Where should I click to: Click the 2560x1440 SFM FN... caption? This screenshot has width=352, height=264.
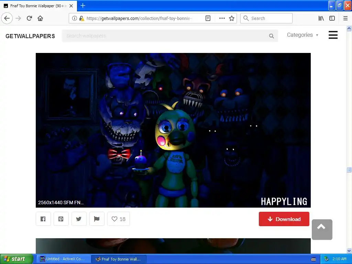tap(61, 202)
